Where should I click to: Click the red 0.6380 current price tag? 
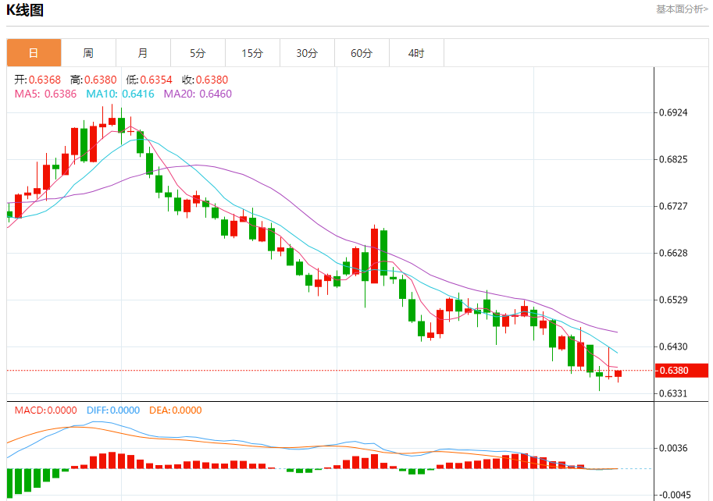coord(682,371)
